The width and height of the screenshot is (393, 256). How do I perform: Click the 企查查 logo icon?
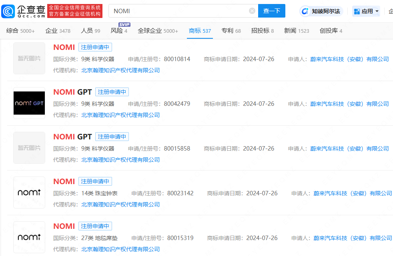8,11
